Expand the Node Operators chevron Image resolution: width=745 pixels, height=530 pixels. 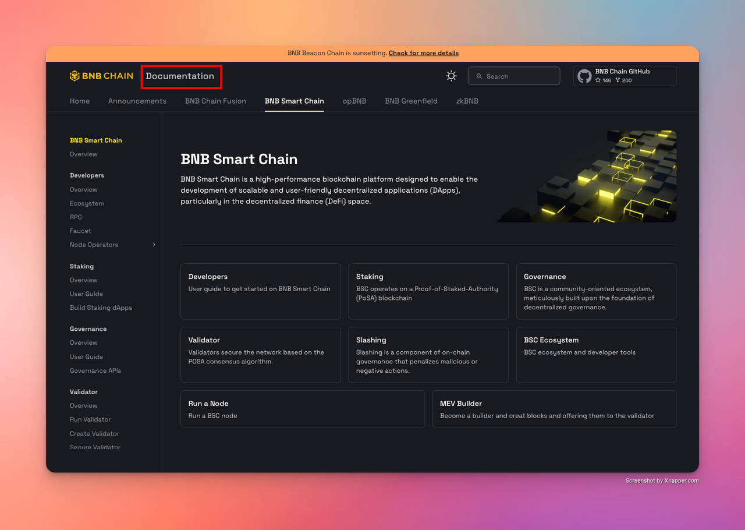click(x=154, y=245)
